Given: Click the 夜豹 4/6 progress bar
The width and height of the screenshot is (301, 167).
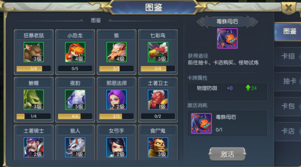Looking at the screenshot, I should pos(75,116).
